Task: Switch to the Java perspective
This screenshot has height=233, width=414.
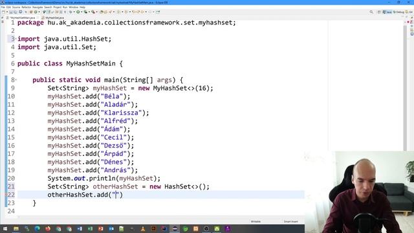Action: [x=387, y=12]
